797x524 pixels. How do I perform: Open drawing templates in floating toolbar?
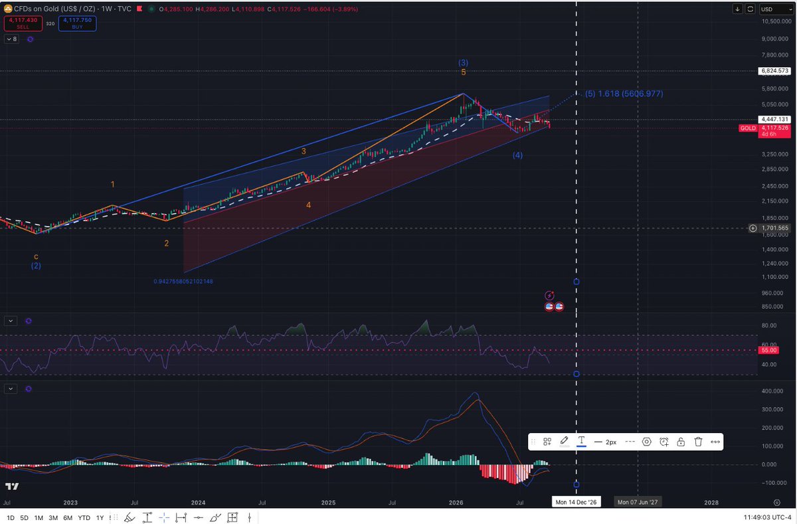[547, 442]
